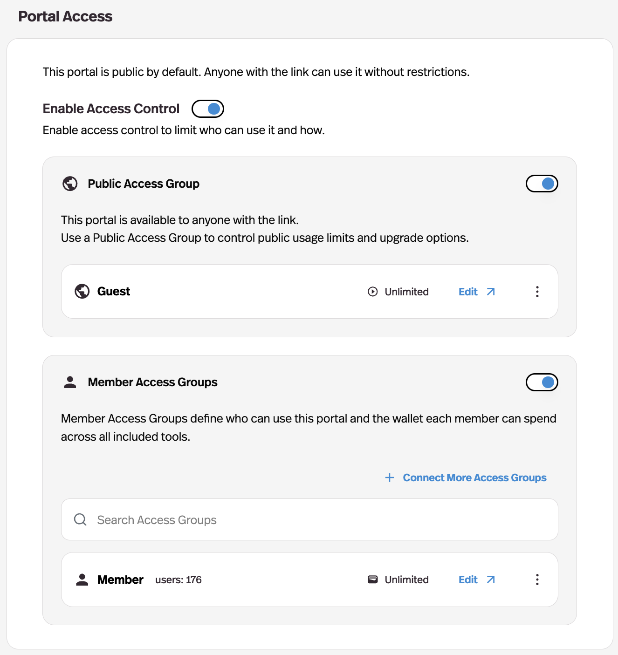Click the person icon next to Member row
Image resolution: width=618 pixels, height=655 pixels.
pyautogui.click(x=82, y=580)
